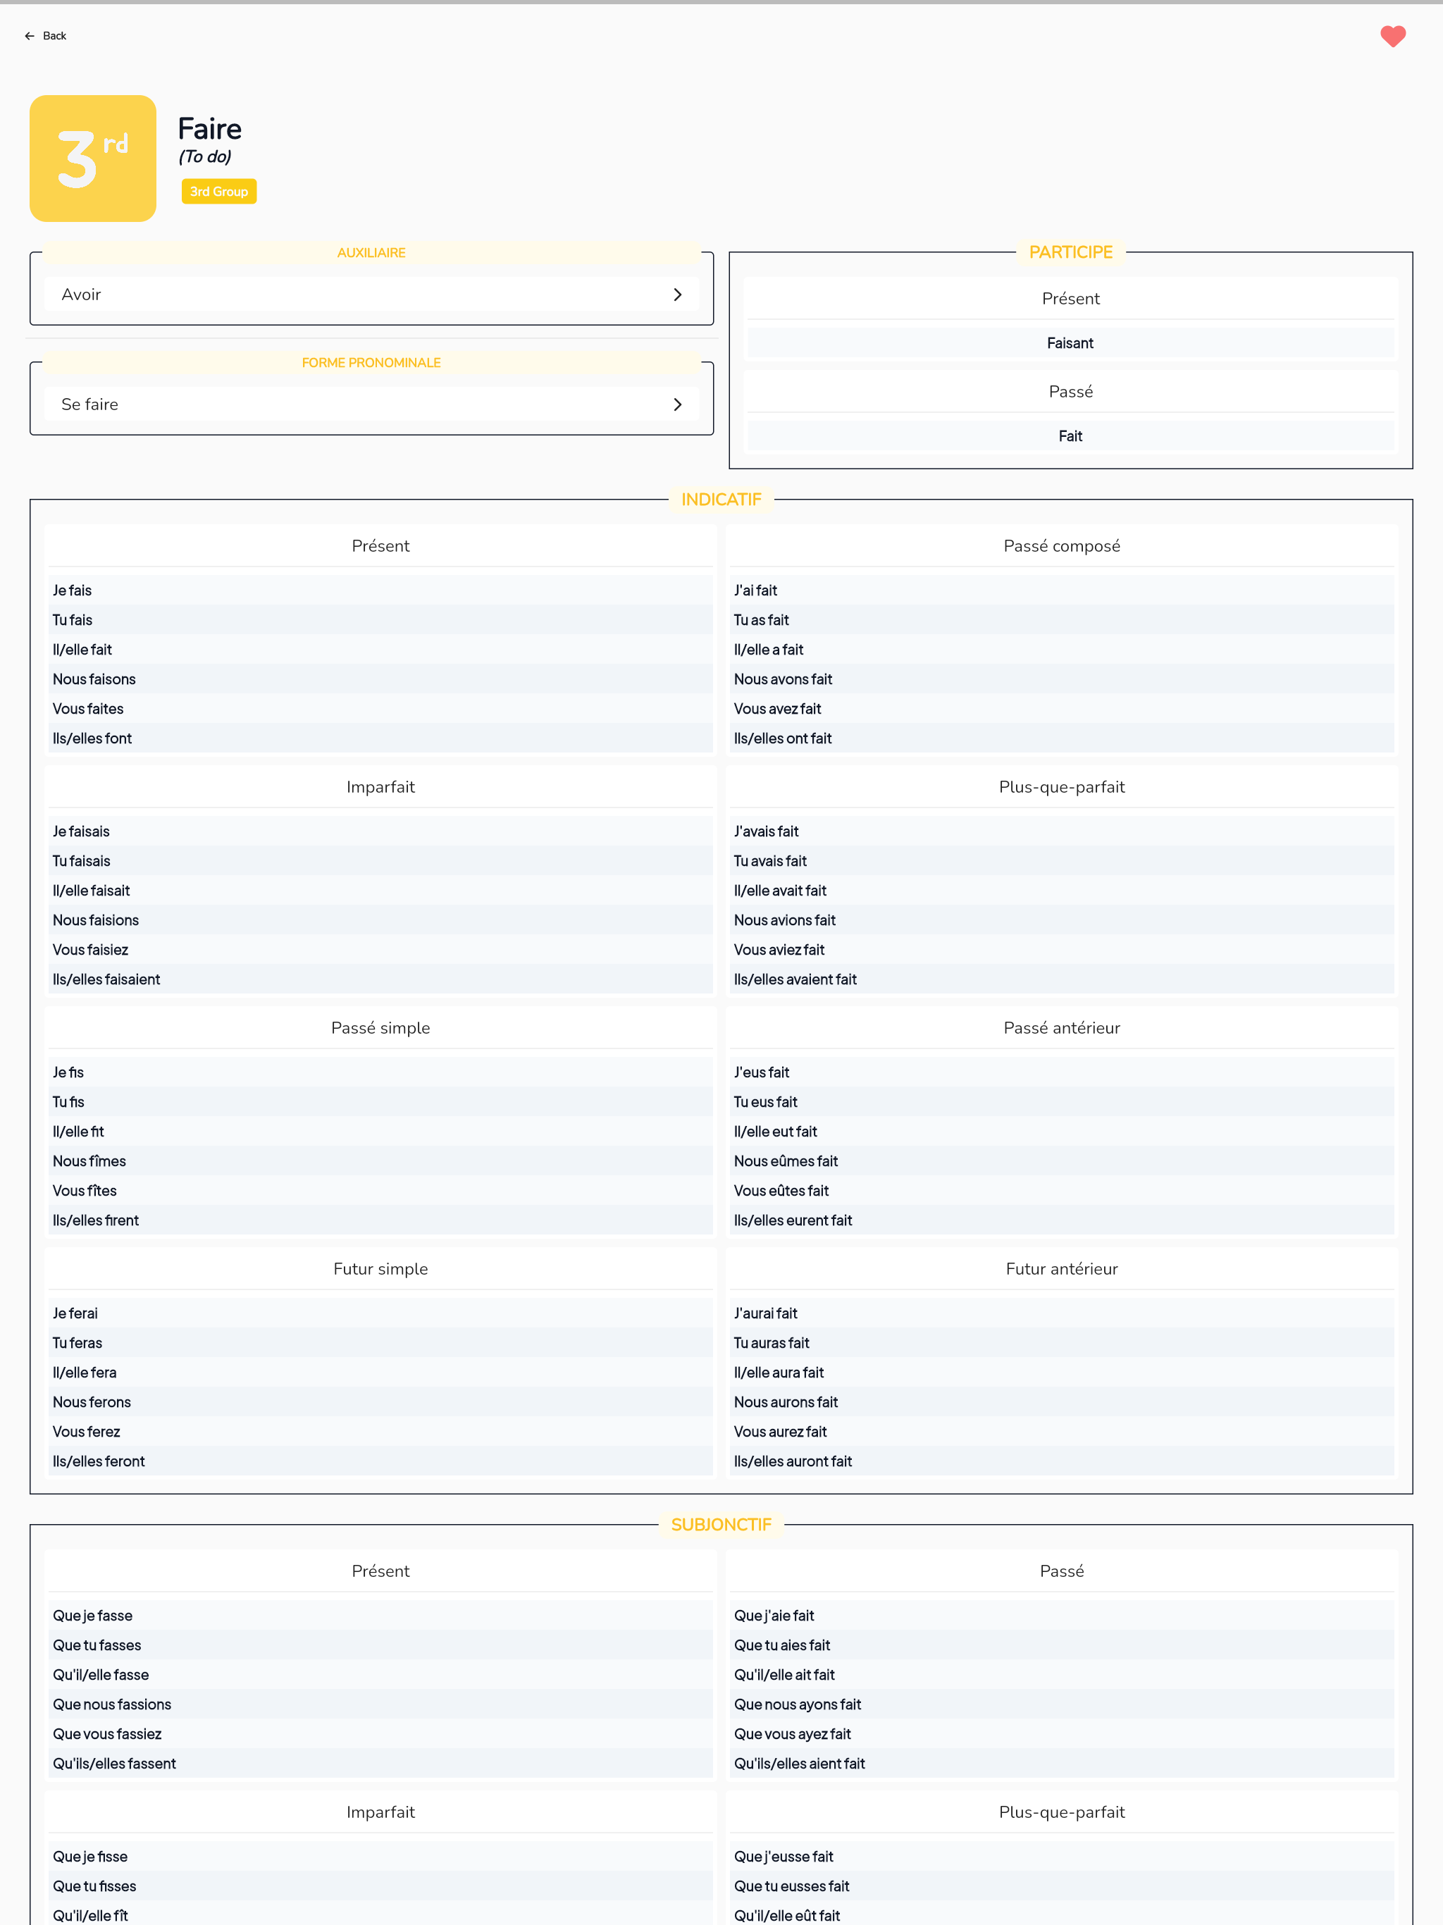Expand Avoir with its chevron arrow

677,294
